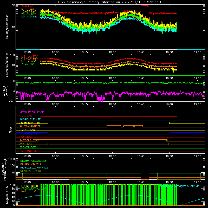
Task: Select the cyan 50-100 keV legend label
Action: [29, 17]
